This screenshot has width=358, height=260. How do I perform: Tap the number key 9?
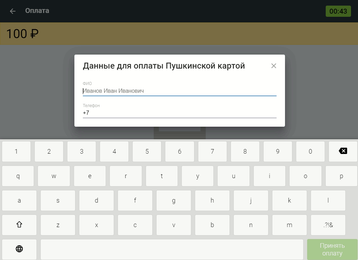[278, 152]
